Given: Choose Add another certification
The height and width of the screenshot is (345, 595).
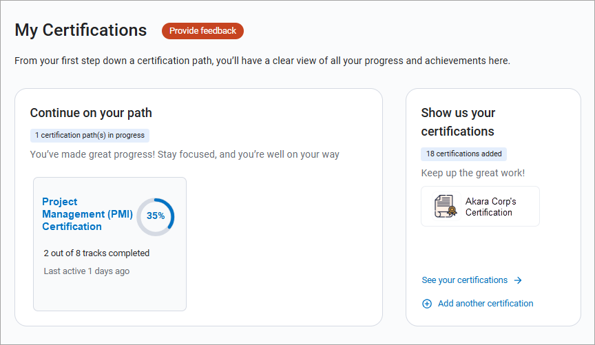Looking at the screenshot, I should [486, 304].
